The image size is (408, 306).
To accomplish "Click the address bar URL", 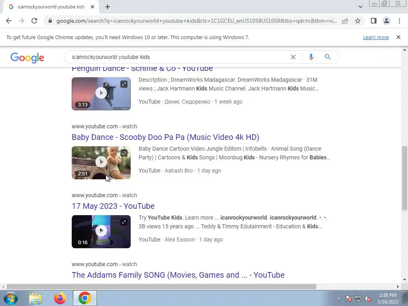I will pyautogui.click(x=196, y=21).
